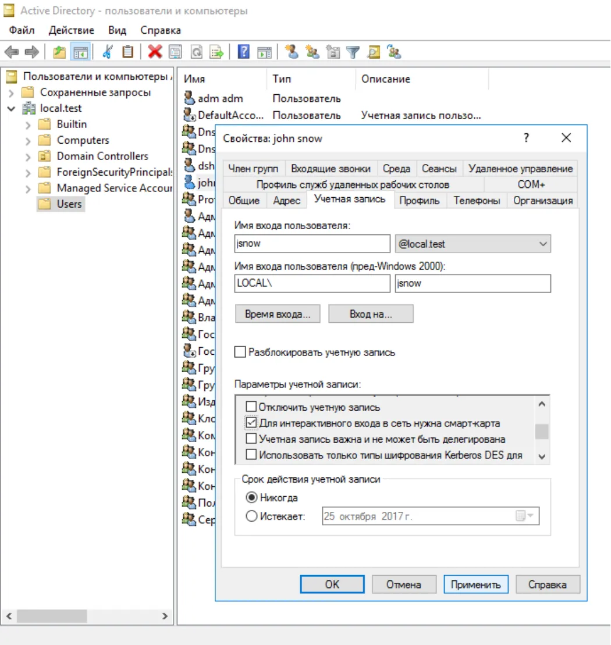Go back with the left arrow toolbar icon
This screenshot has width=611, height=645.
coord(12,52)
